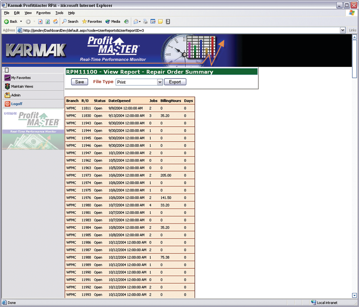Click the greyed Forward arrow button
Screen dimensions: 359x307
pyautogui.click(x=28, y=22)
